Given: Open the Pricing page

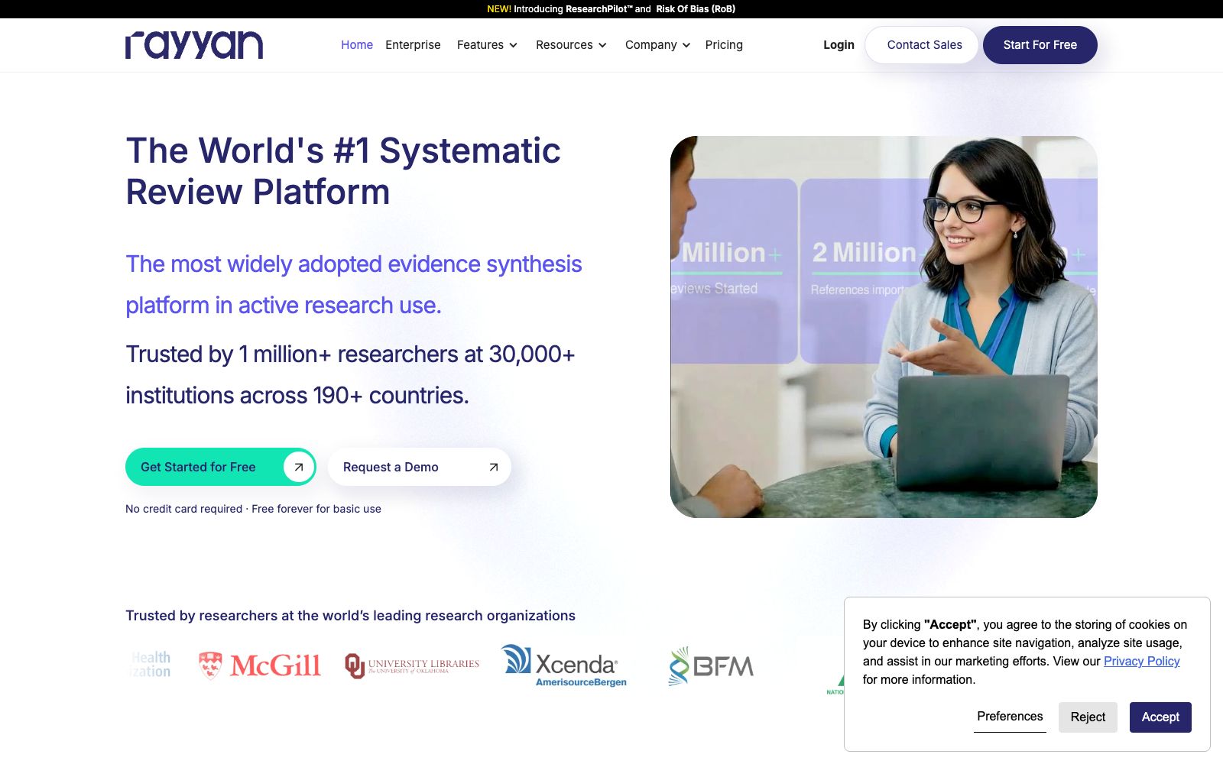Looking at the screenshot, I should (x=724, y=45).
